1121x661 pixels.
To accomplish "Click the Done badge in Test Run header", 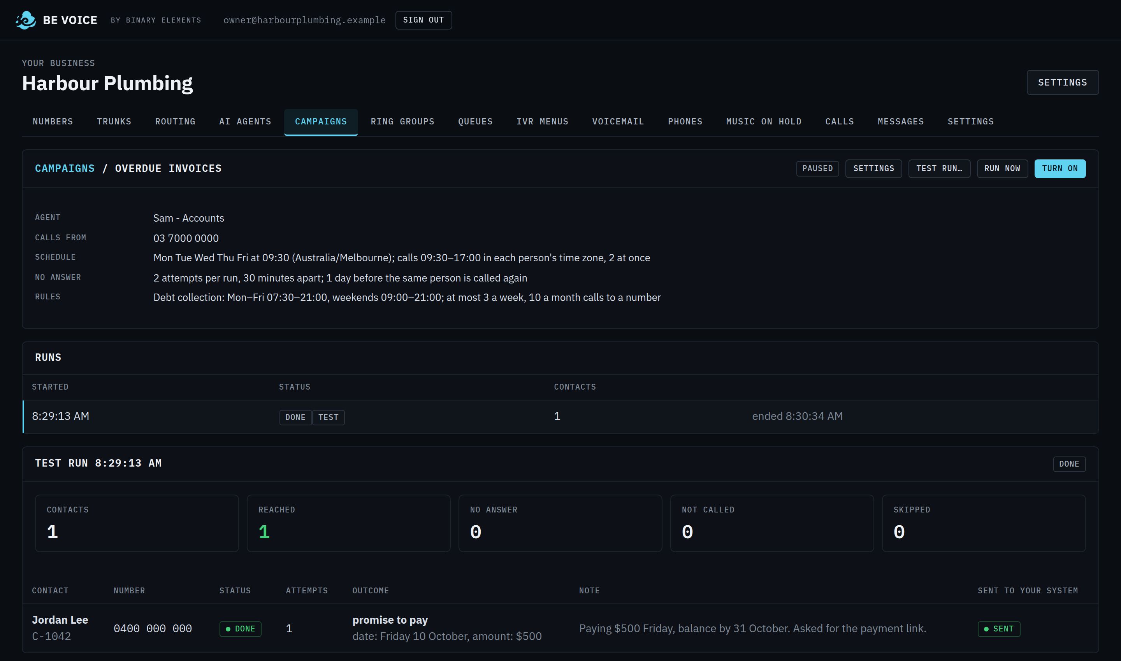I will tap(1069, 464).
